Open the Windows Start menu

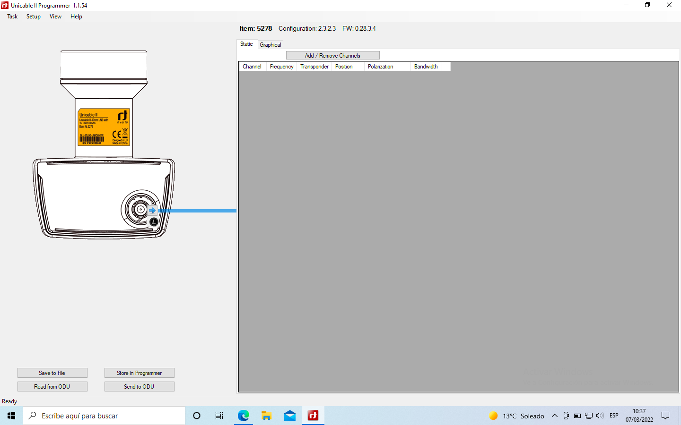coord(11,416)
